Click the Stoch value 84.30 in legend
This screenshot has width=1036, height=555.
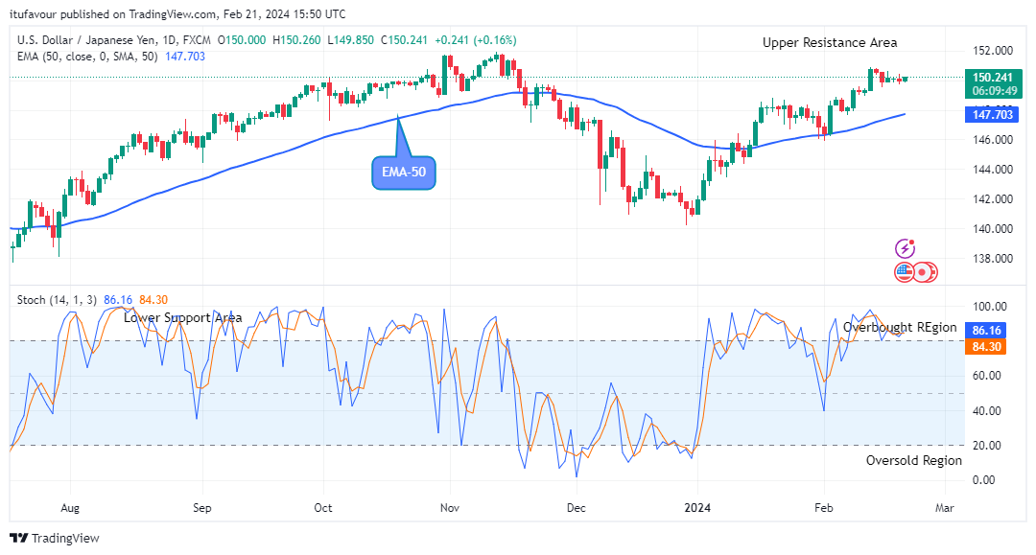click(x=153, y=300)
